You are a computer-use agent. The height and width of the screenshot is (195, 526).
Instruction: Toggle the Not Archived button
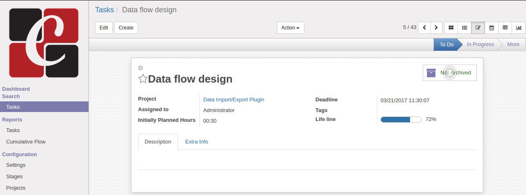point(449,73)
